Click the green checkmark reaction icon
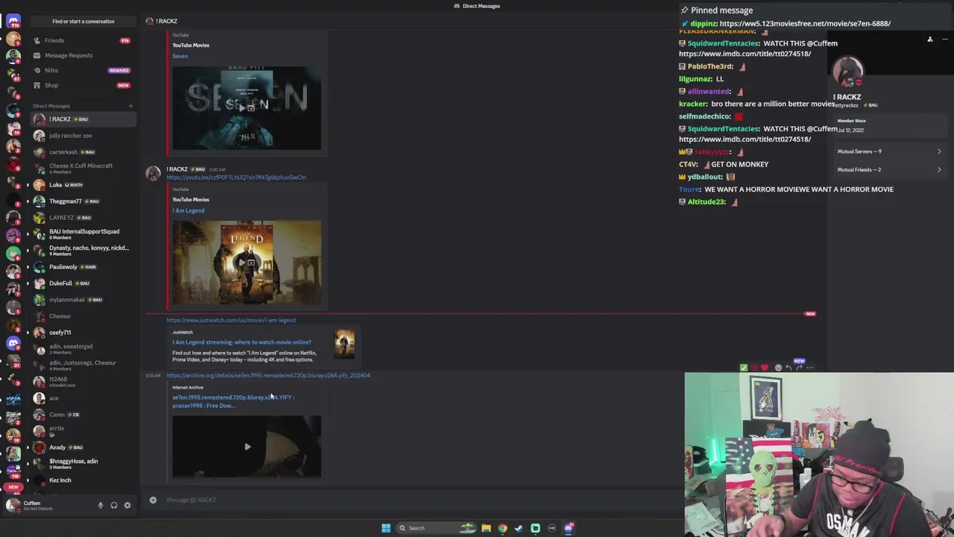Image resolution: width=954 pixels, height=537 pixels. point(743,368)
